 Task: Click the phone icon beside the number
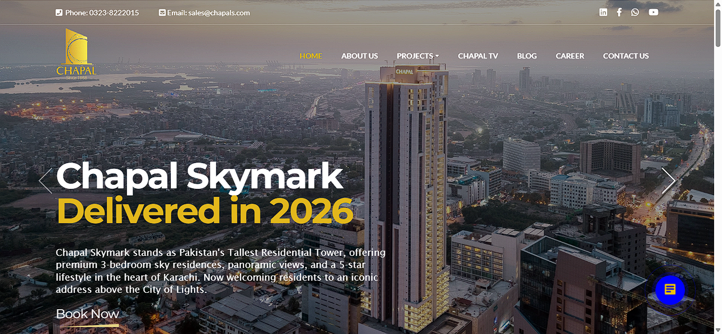point(59,13)
